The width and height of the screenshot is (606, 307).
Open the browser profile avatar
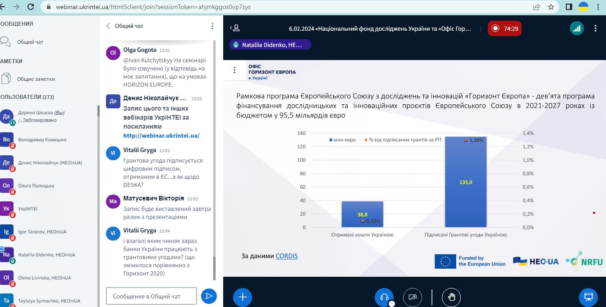pyautogui.click(x=583, y=7)
